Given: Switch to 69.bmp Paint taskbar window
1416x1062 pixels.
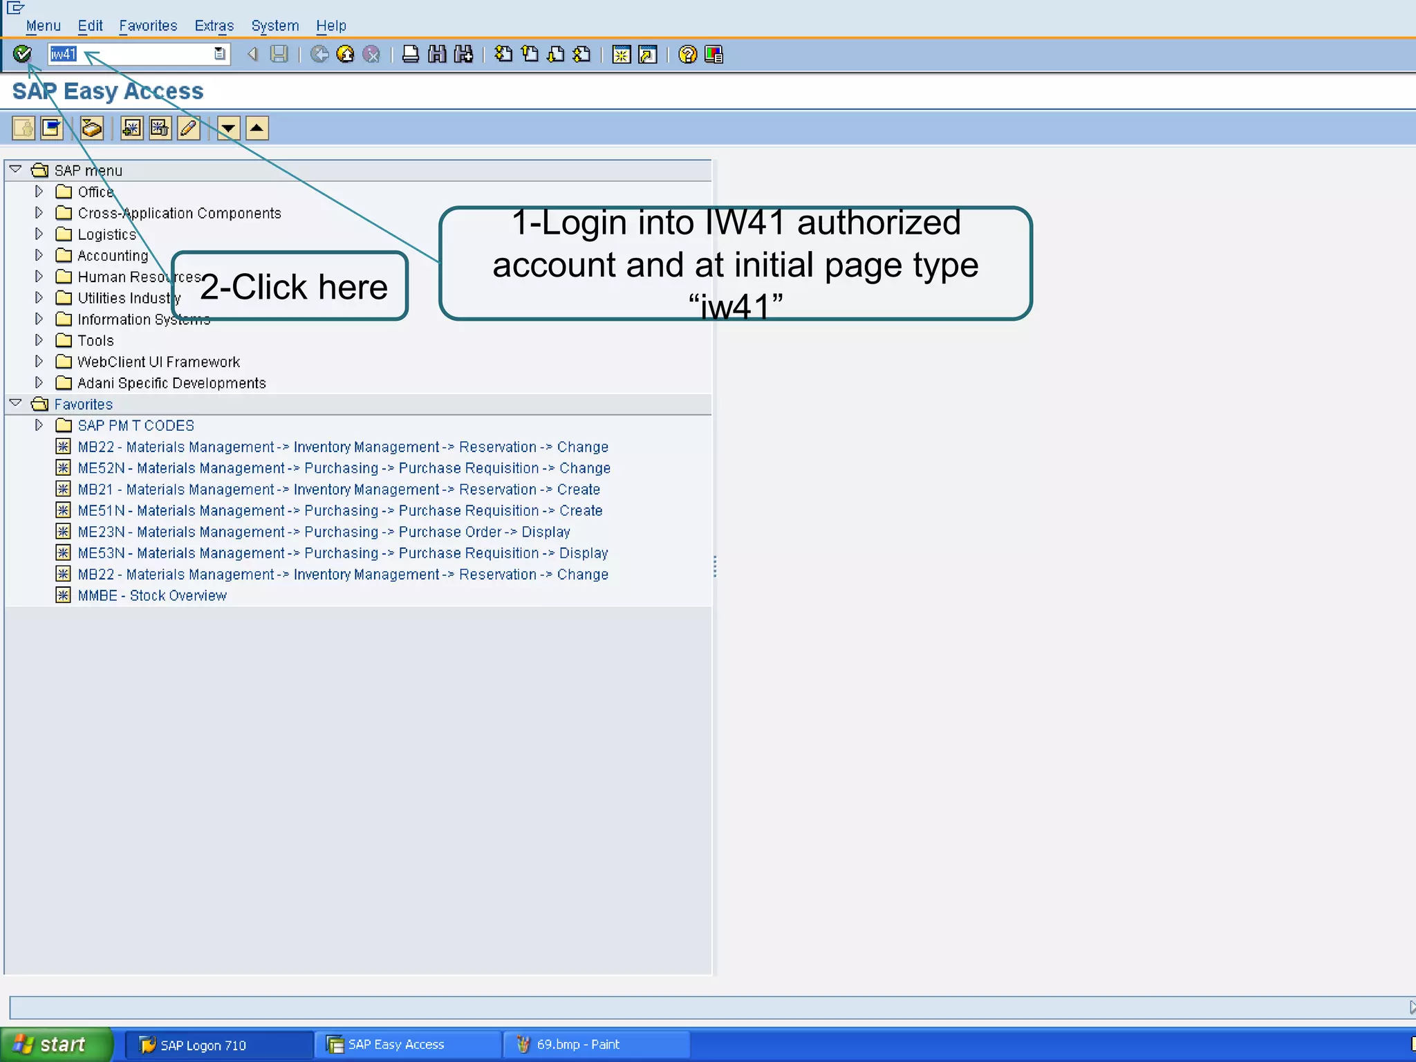Looking at the screenshot, I should click(597, 1045).
